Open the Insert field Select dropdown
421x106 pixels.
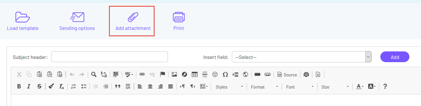[x=302, y=57]
